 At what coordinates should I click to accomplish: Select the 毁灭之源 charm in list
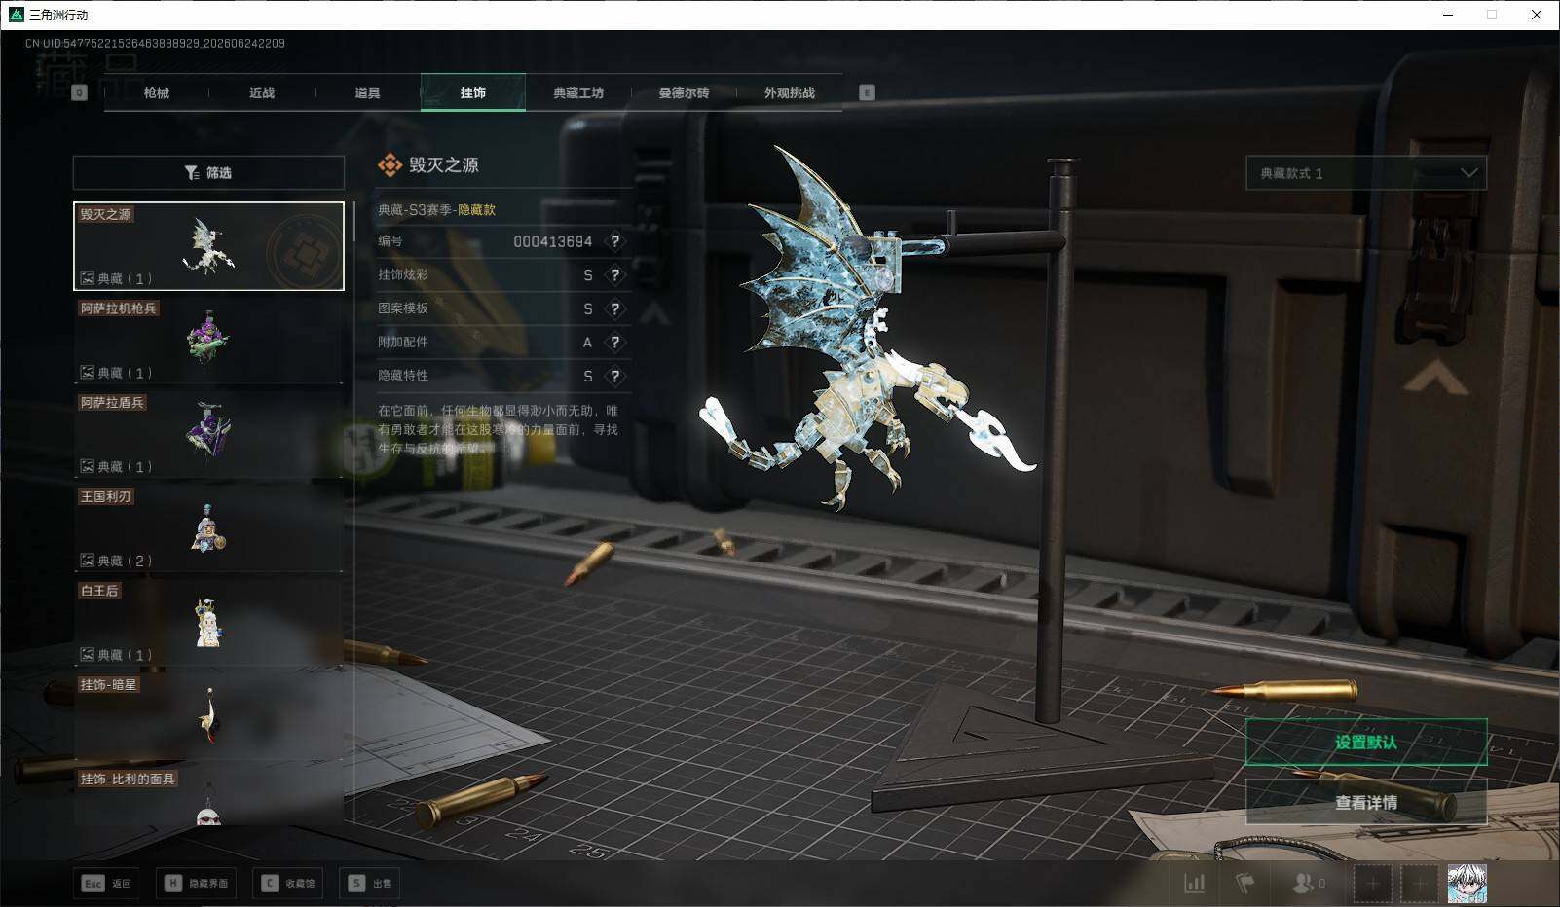208,246
